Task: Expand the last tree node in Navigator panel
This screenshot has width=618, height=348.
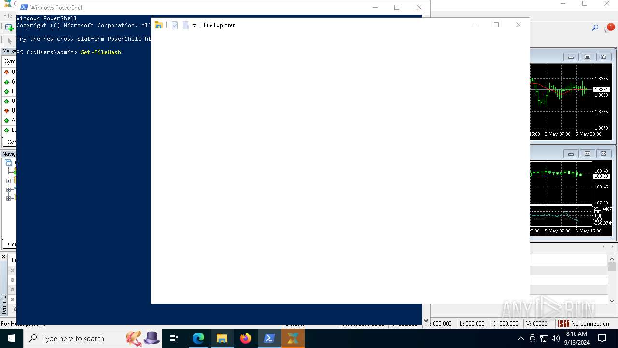Action: tap(8, 198)
